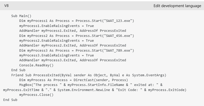Click the Friend Sub ProcessExited declaration
The image size is (204, 106).
tap(88, 75)
